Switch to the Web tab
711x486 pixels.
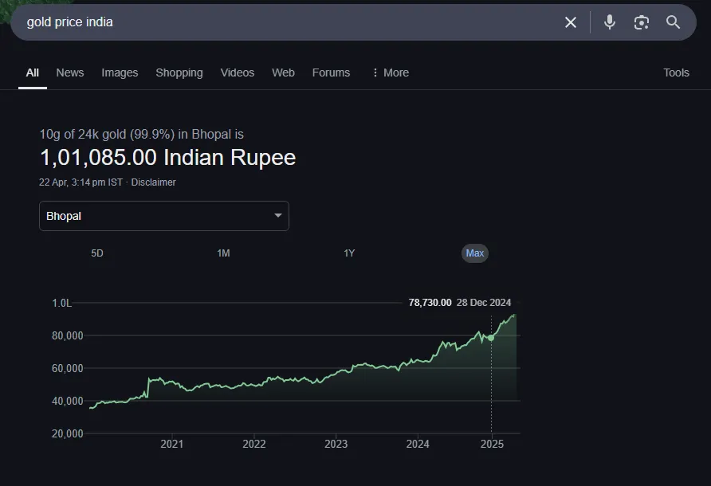tap(284, 73)
